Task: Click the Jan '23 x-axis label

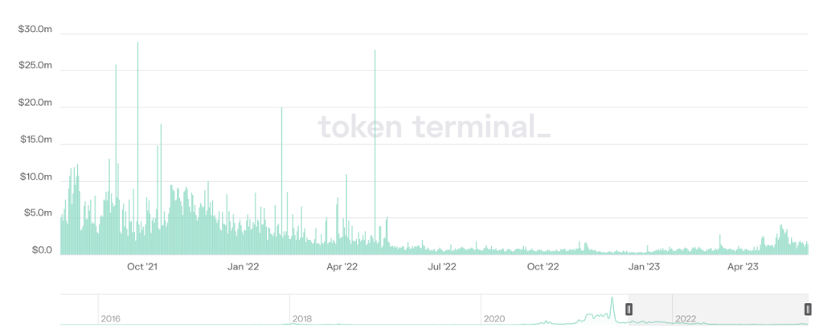Action: pyautogui.click(x=643, y=266)
